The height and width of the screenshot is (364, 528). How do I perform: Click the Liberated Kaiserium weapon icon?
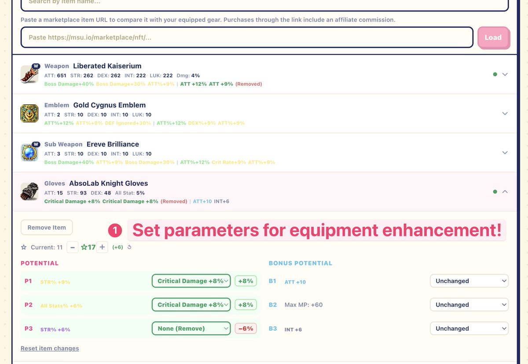pos(29,74)
